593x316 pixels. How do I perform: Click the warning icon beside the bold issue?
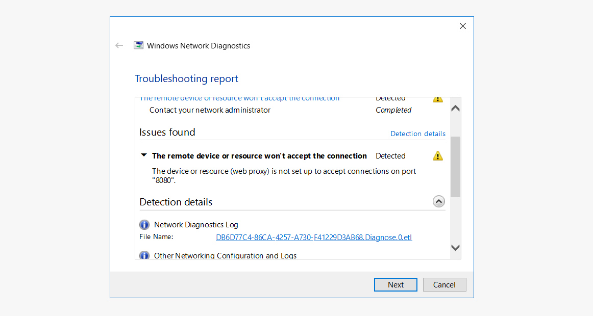[437, 156]
